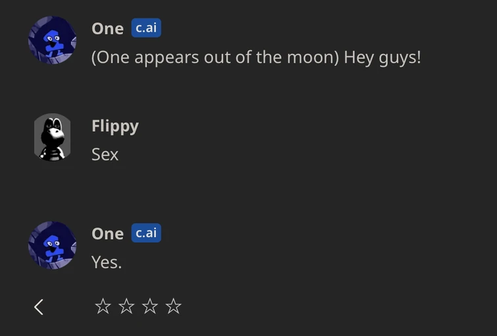Give the reply the fourth star
This screenshot has height=336, width=497.
173,306
